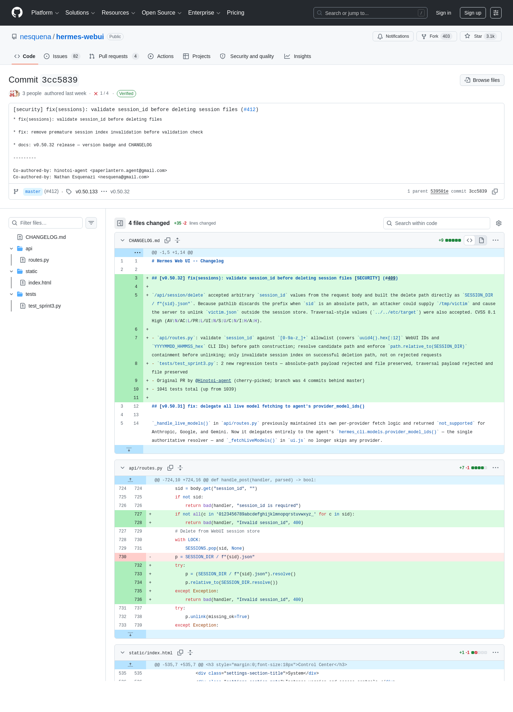Copy static/index.html path icon
The image size is (513, 712).
tap(180, 653)
